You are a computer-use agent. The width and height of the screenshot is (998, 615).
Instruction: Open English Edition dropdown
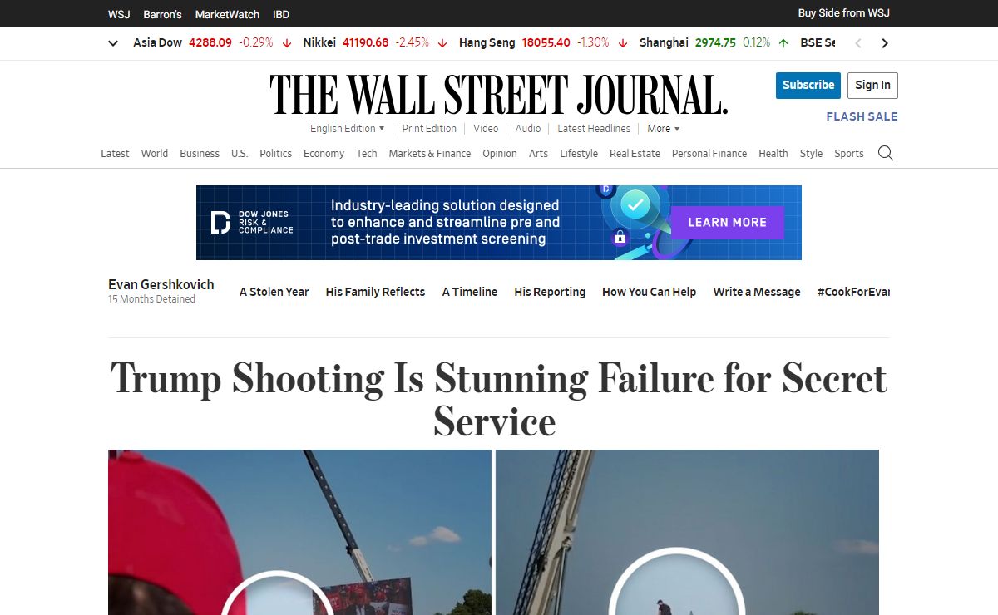tap(348, 129)
